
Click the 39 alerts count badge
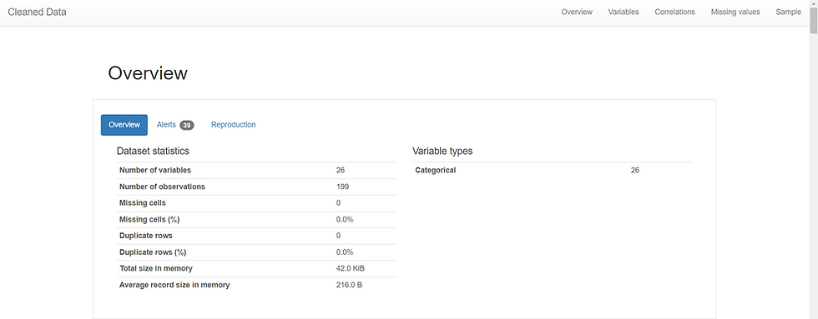(x=187, y=126)
